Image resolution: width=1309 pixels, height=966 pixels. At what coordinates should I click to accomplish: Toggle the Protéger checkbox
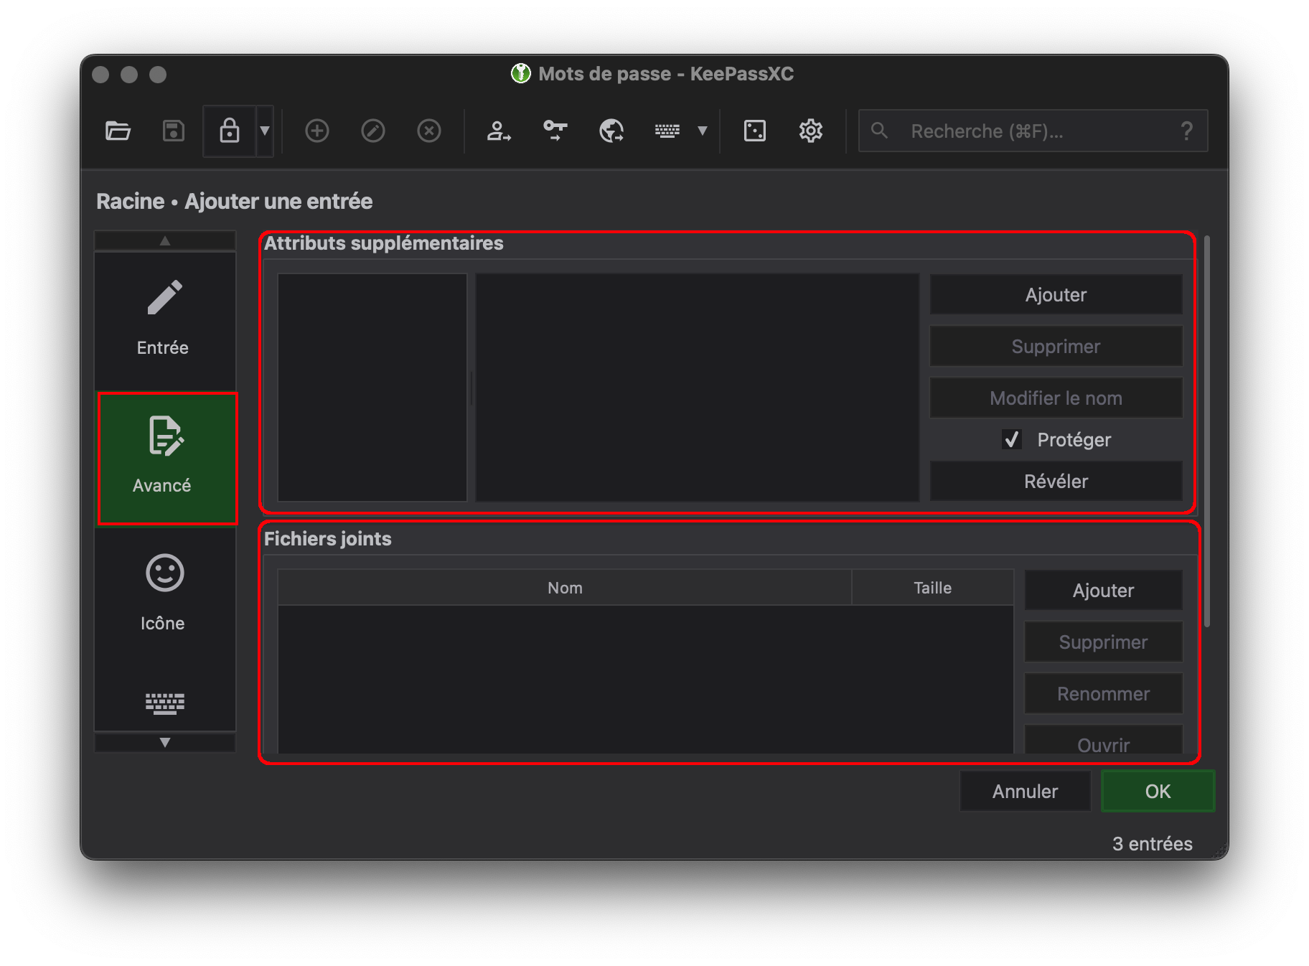(x=1012, y=439)
